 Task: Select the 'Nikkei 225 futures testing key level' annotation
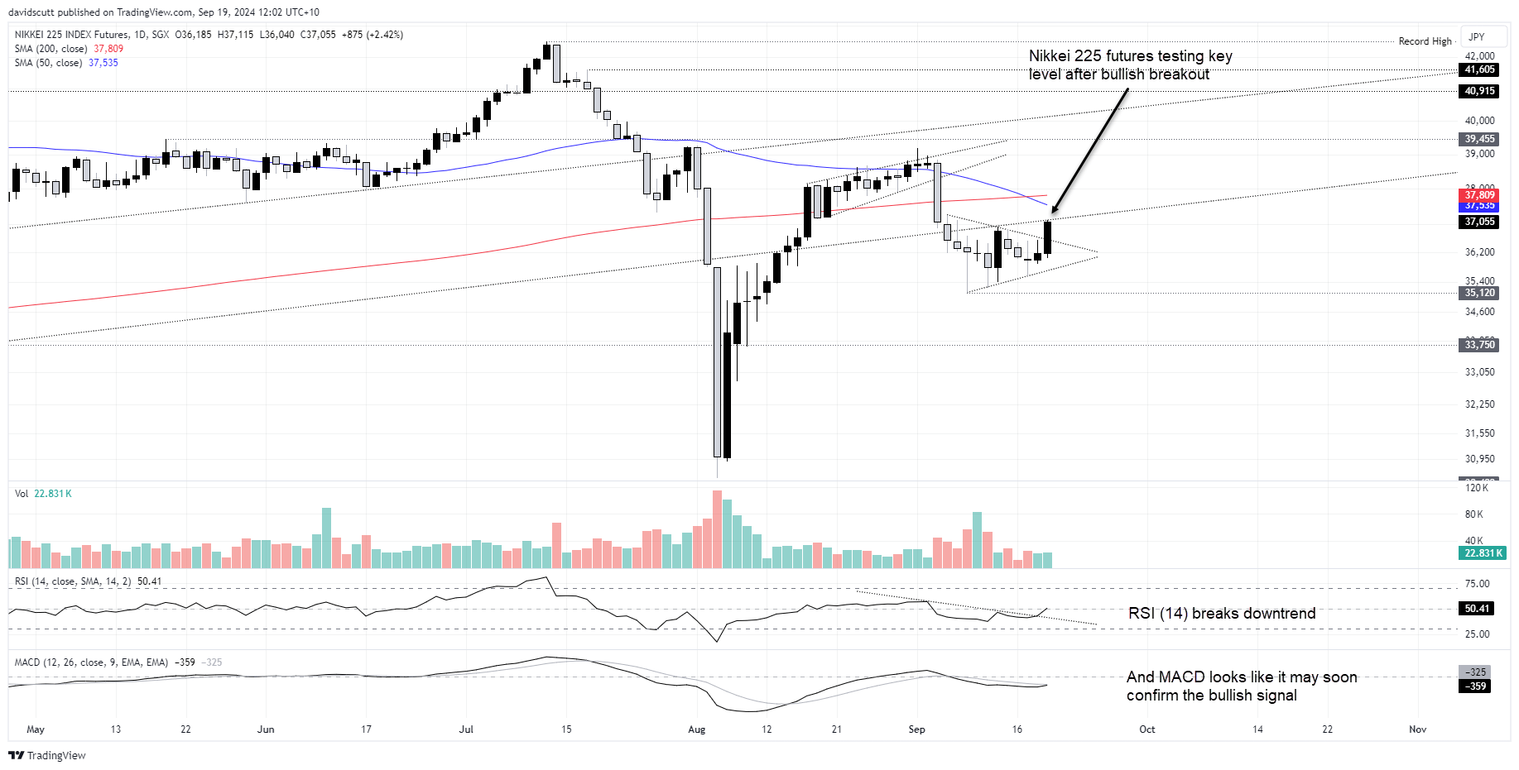click(x=1130, y=65)
